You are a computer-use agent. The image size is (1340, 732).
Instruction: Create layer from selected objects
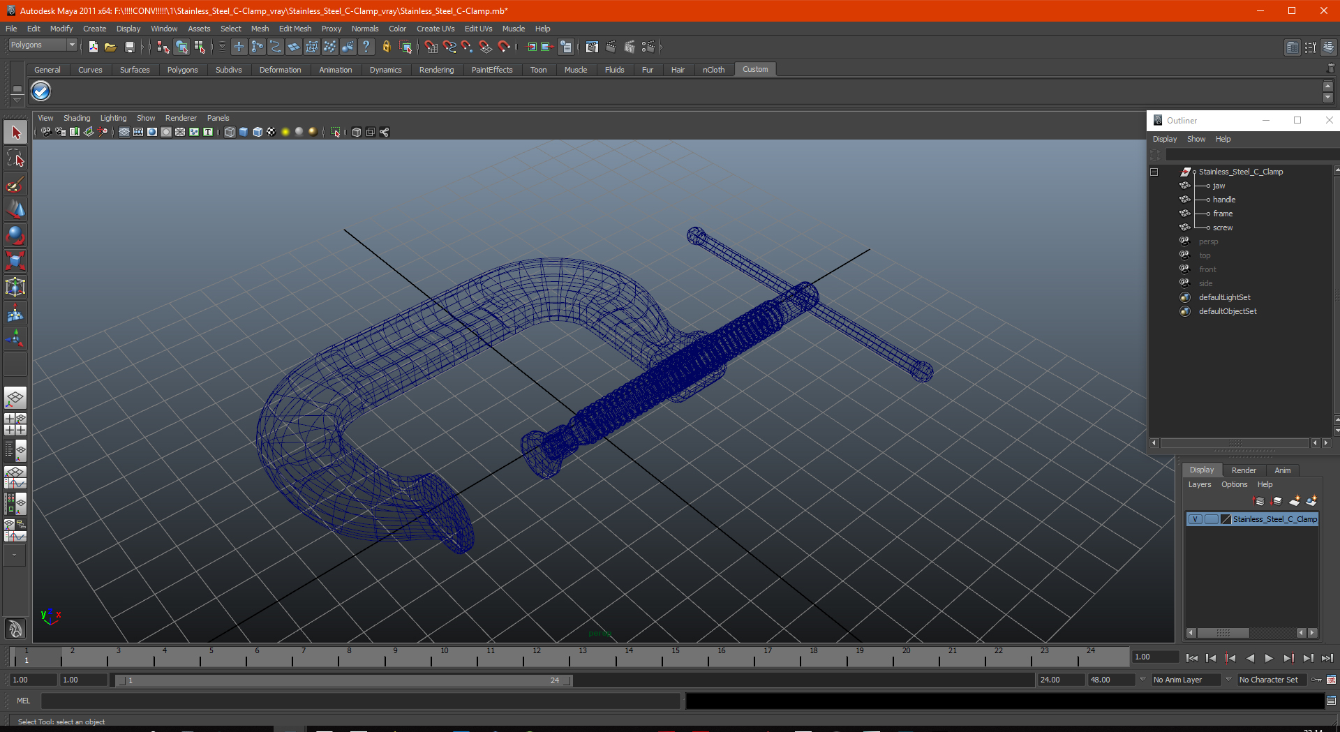click(1311, 501)
